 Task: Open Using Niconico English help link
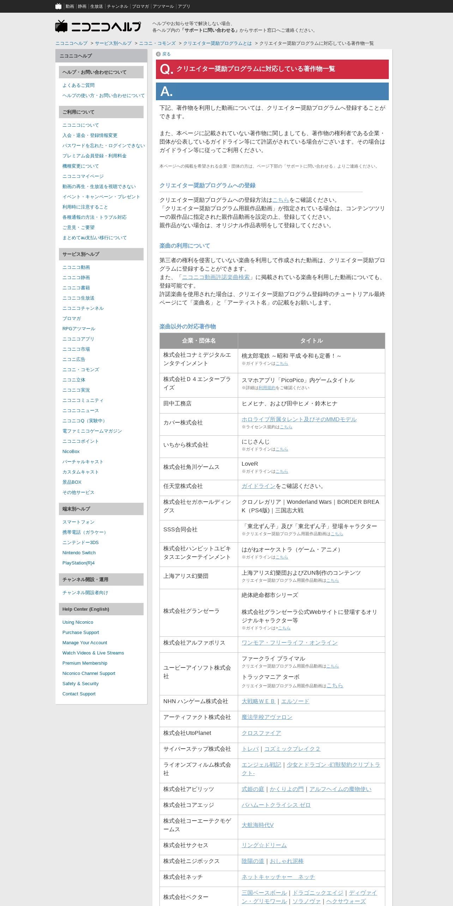tap(78, 622)
